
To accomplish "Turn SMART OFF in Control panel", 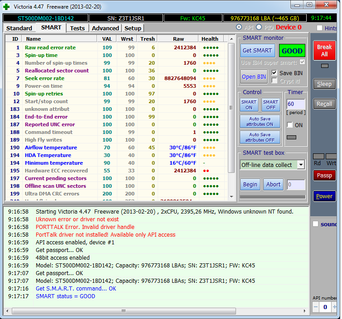I will click(270, 105).
